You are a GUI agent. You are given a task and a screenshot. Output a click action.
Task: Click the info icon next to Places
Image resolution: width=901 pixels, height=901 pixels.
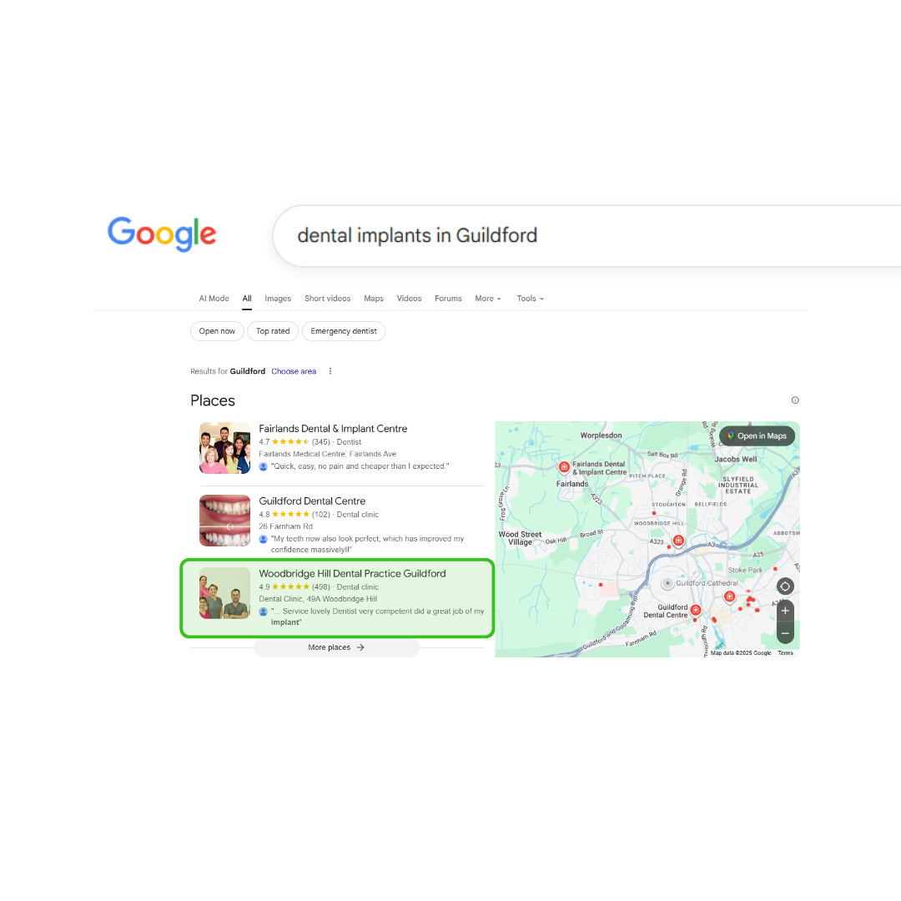795,400
